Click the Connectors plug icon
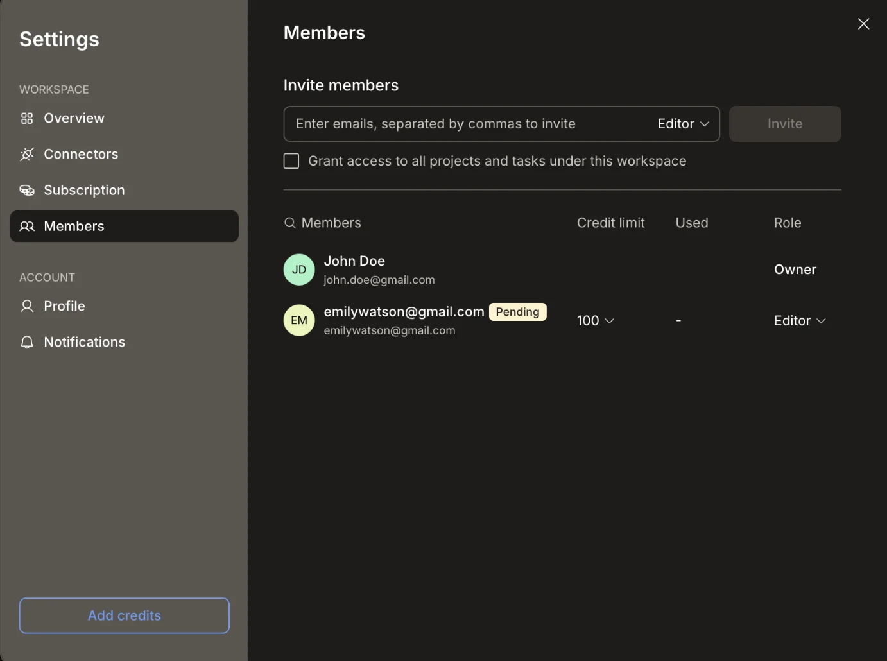This screenshot has height=661, width=887. (x=27, y=154)
